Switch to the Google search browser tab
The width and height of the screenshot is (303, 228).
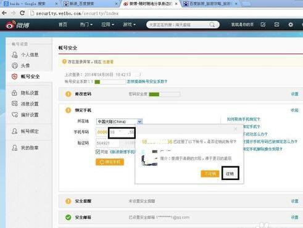coord(30,4)
